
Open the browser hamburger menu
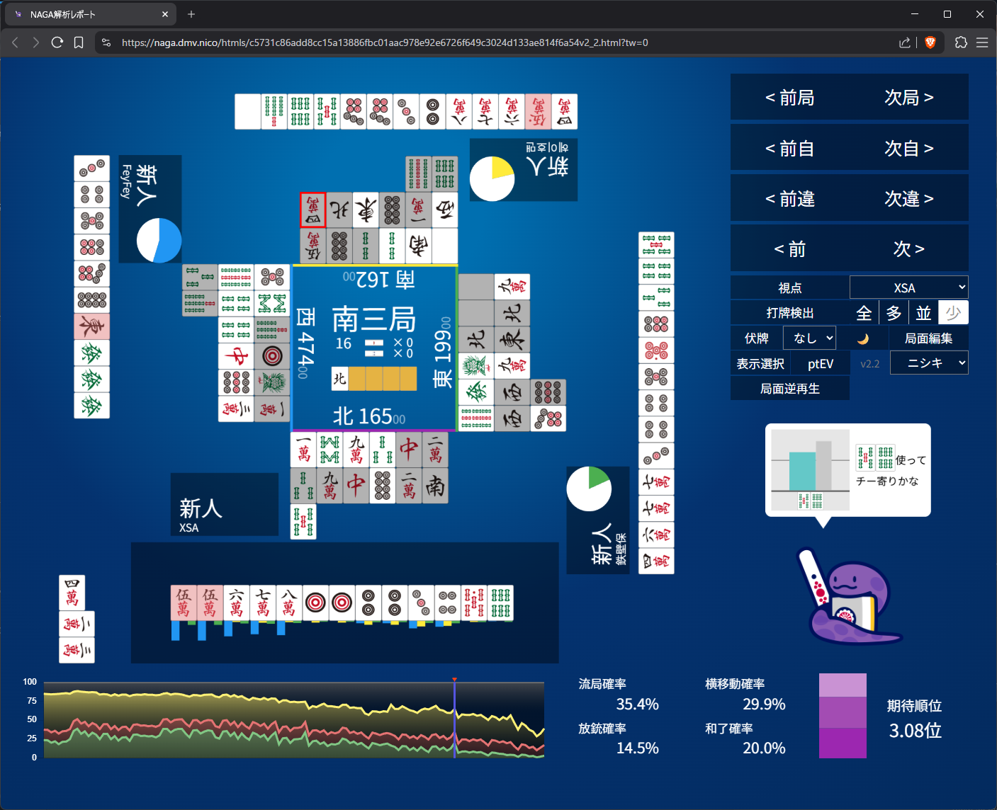[982, 42]
